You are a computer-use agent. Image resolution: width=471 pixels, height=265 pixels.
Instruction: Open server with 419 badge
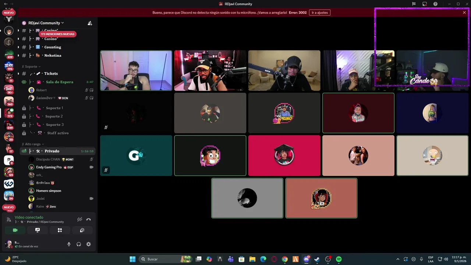(9, 54)
